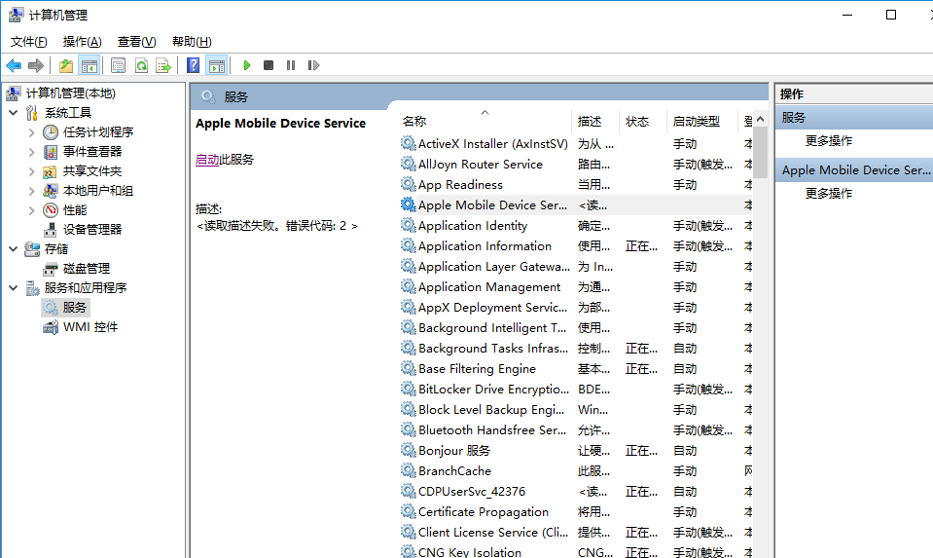Click the blue Back arrow icon
The width and height of the screenshot is (933, 558).
pos(14,65)
